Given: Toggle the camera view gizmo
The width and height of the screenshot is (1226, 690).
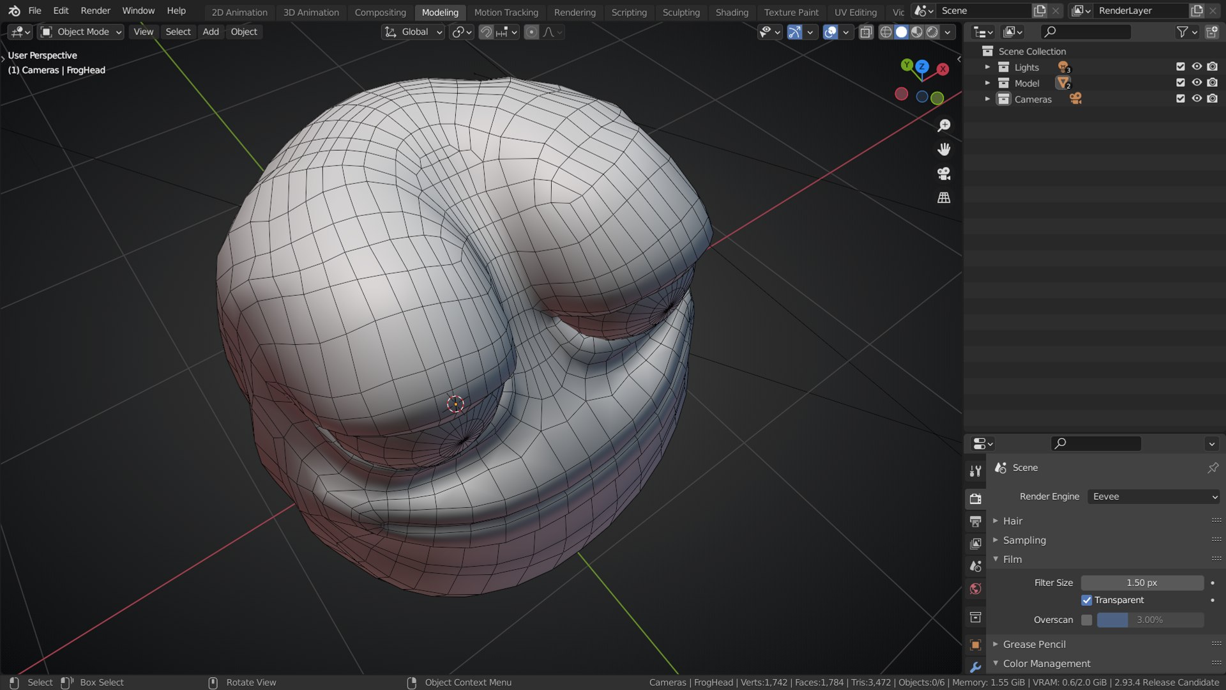Looking at the screenshot, I should pos(944,174).
